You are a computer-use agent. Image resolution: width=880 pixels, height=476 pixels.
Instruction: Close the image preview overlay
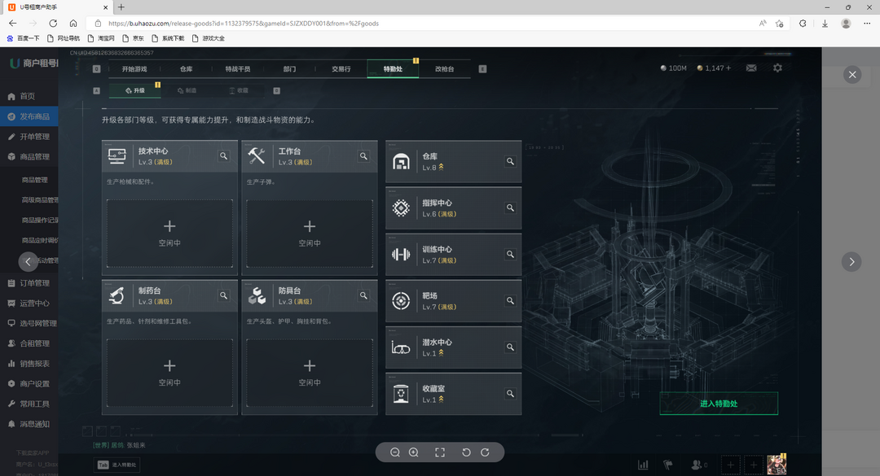852,75
